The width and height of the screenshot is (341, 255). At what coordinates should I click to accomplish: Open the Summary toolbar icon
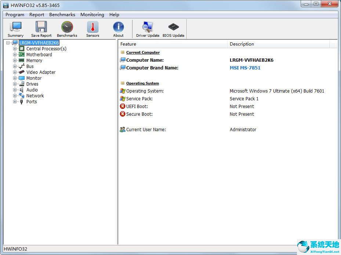(15, 27)
